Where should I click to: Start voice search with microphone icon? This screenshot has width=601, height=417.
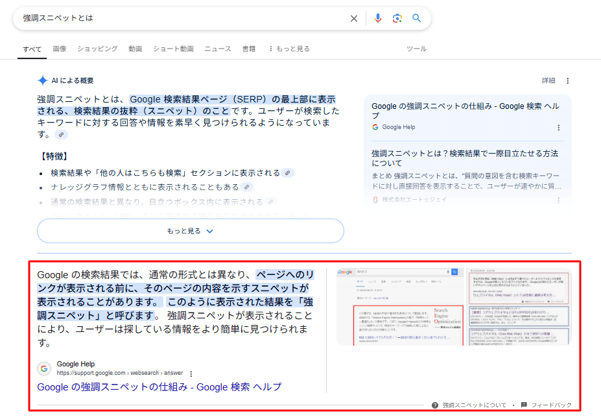point(378,18)
